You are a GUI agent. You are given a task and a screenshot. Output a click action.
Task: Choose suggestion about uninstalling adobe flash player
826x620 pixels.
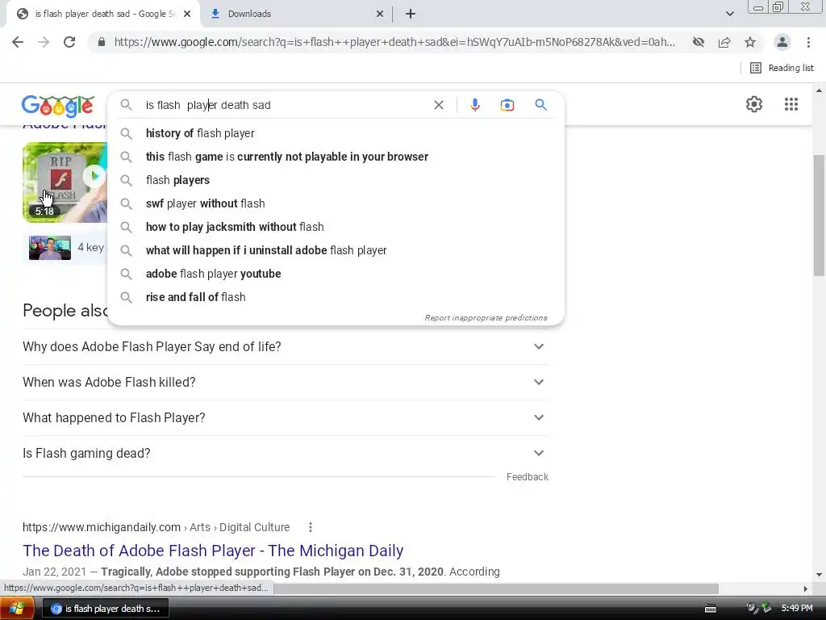336,250
